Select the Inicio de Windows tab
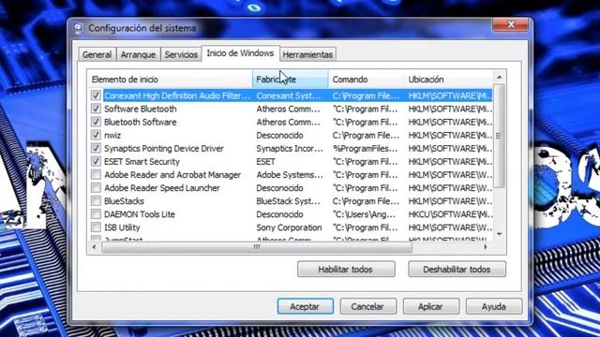The image size is (600, 337). [240, 53]
